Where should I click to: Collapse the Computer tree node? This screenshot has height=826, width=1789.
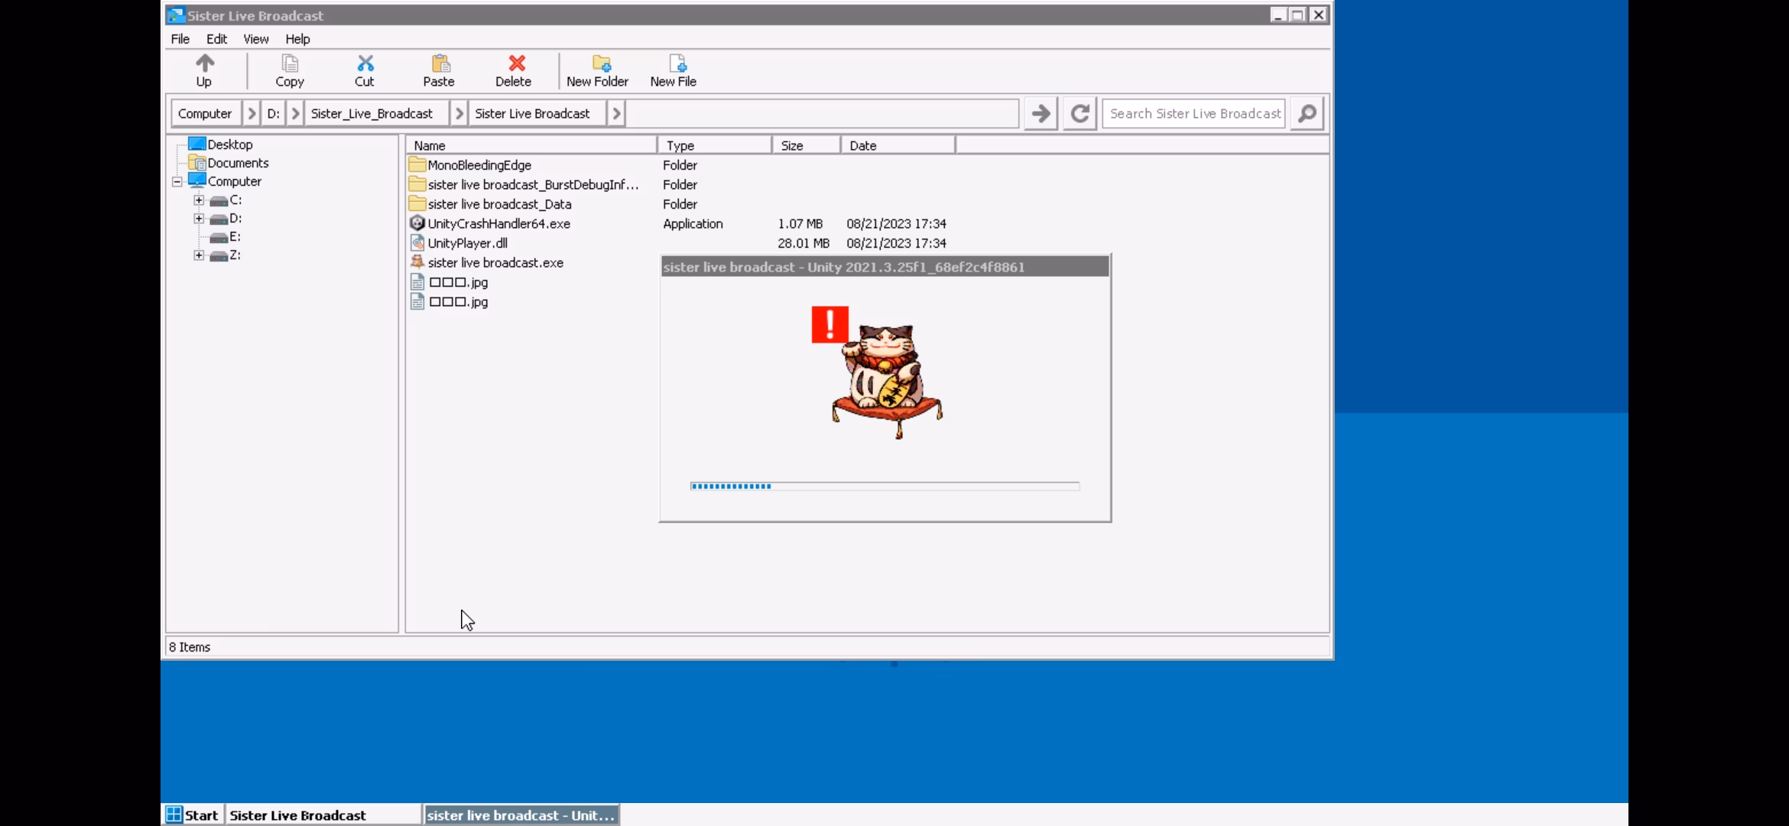point(177,182)
